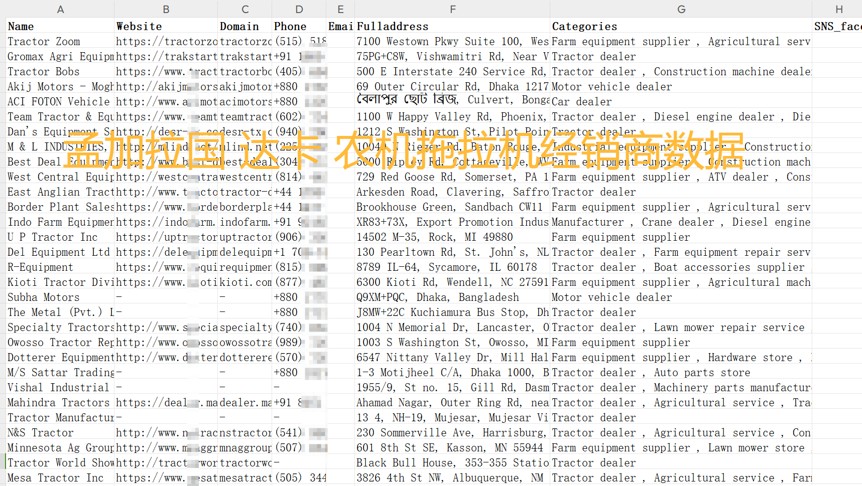Click the 'Categories' header cell
The width and height of the screenshot is (862, 486).
pyautogui.click(x=681, y=26)
